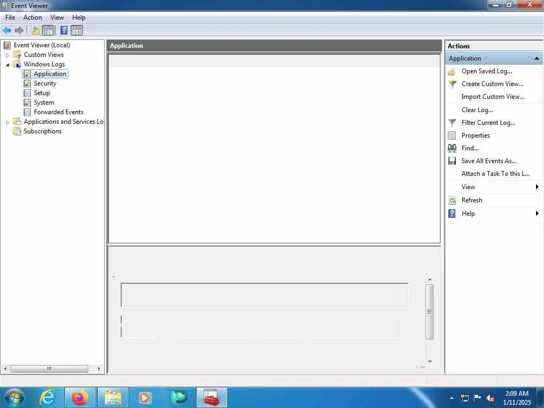The height and width of the screenshot is (408, 544).
Task: Click tree pane scroll left arrow
Action: pyautogui.click(x=5, y=369)
